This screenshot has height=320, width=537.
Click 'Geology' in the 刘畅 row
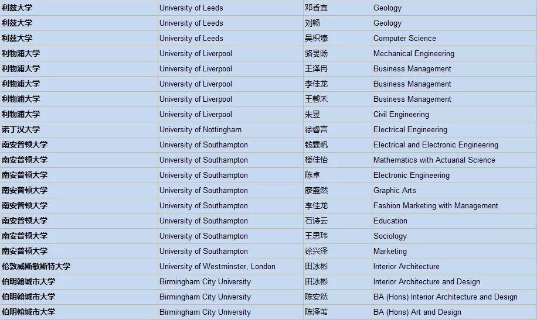[x=388, y=23]
